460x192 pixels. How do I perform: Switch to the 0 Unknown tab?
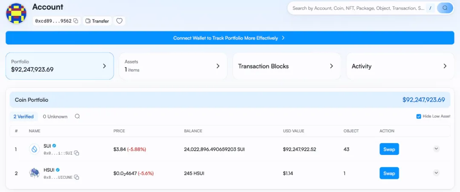[55, 116]
